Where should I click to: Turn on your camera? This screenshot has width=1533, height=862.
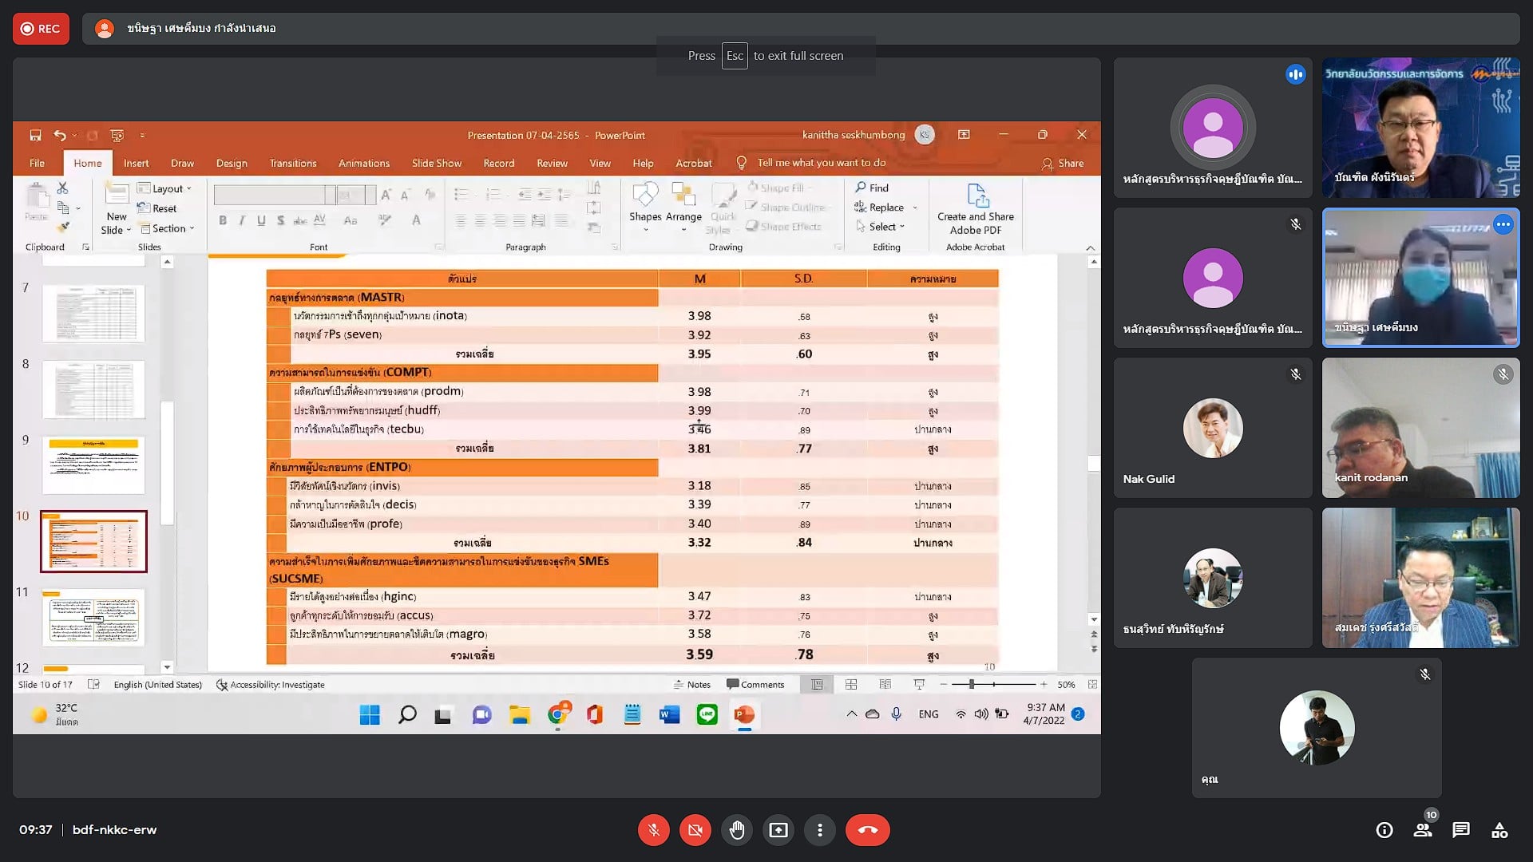tap(695, 830)
